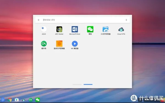Open Play Store from the shelf

pos(17,100)
